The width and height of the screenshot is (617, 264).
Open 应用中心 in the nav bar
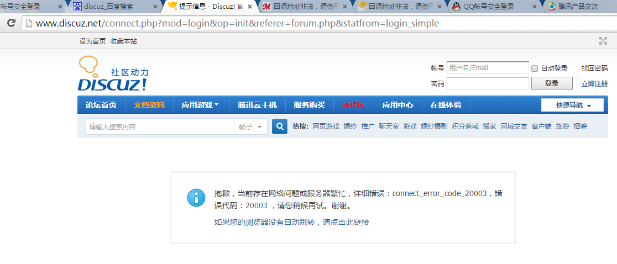[398, 105]
